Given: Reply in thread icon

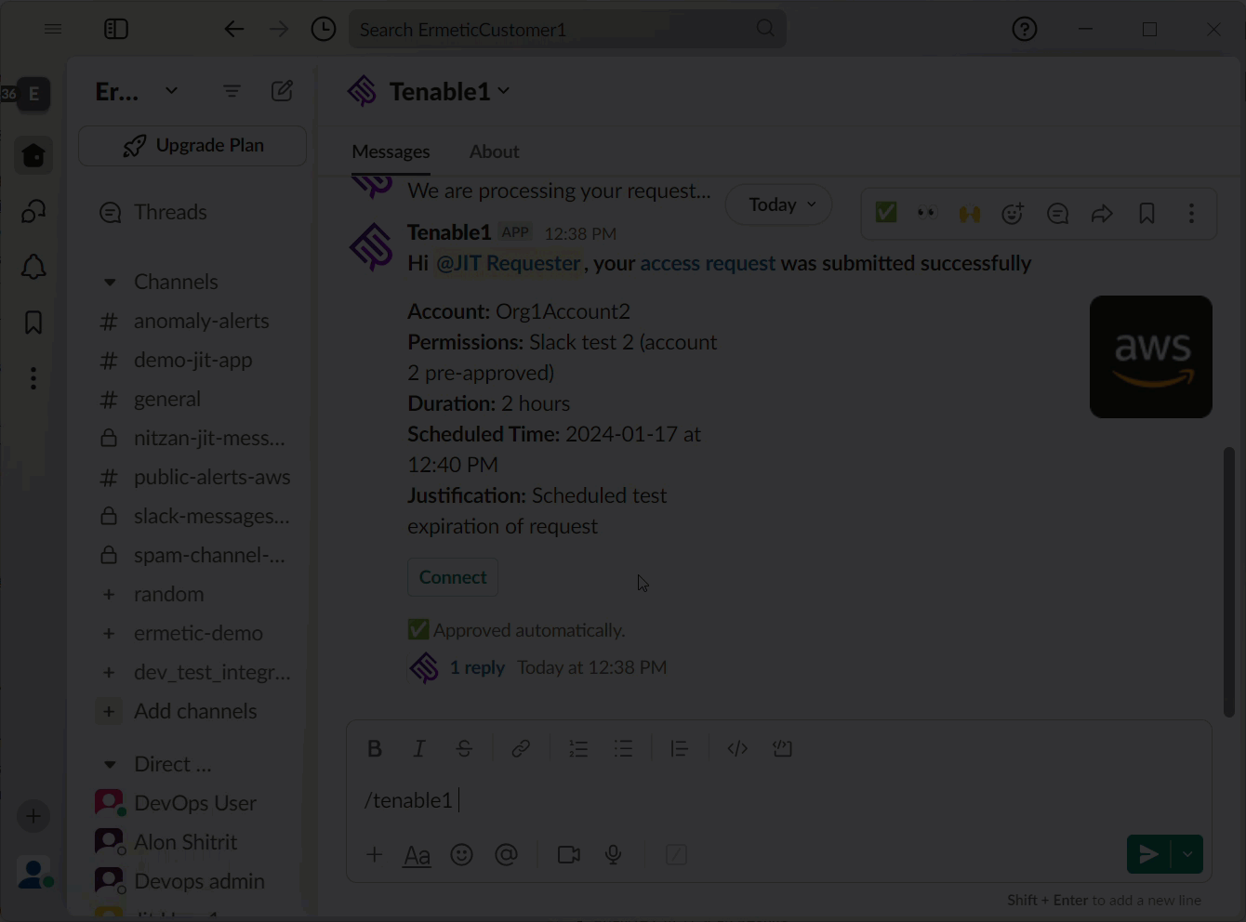Looking at the screenshot, I should click(x=1057, y=213).
